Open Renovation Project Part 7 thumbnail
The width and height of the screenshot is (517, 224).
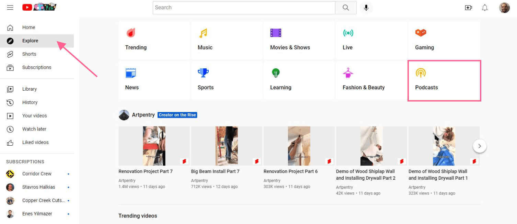tap(154, 146)
